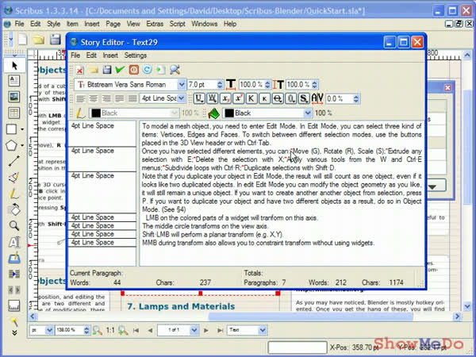The width and height of the screenshot is (476, 357).
Task: Select Insert Text Frame tool
Action: [14, 81]
